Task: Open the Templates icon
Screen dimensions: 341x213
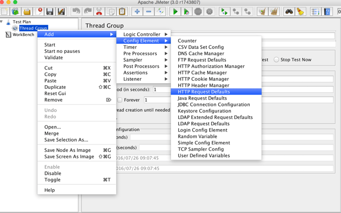Action: (x=15, y=11)
